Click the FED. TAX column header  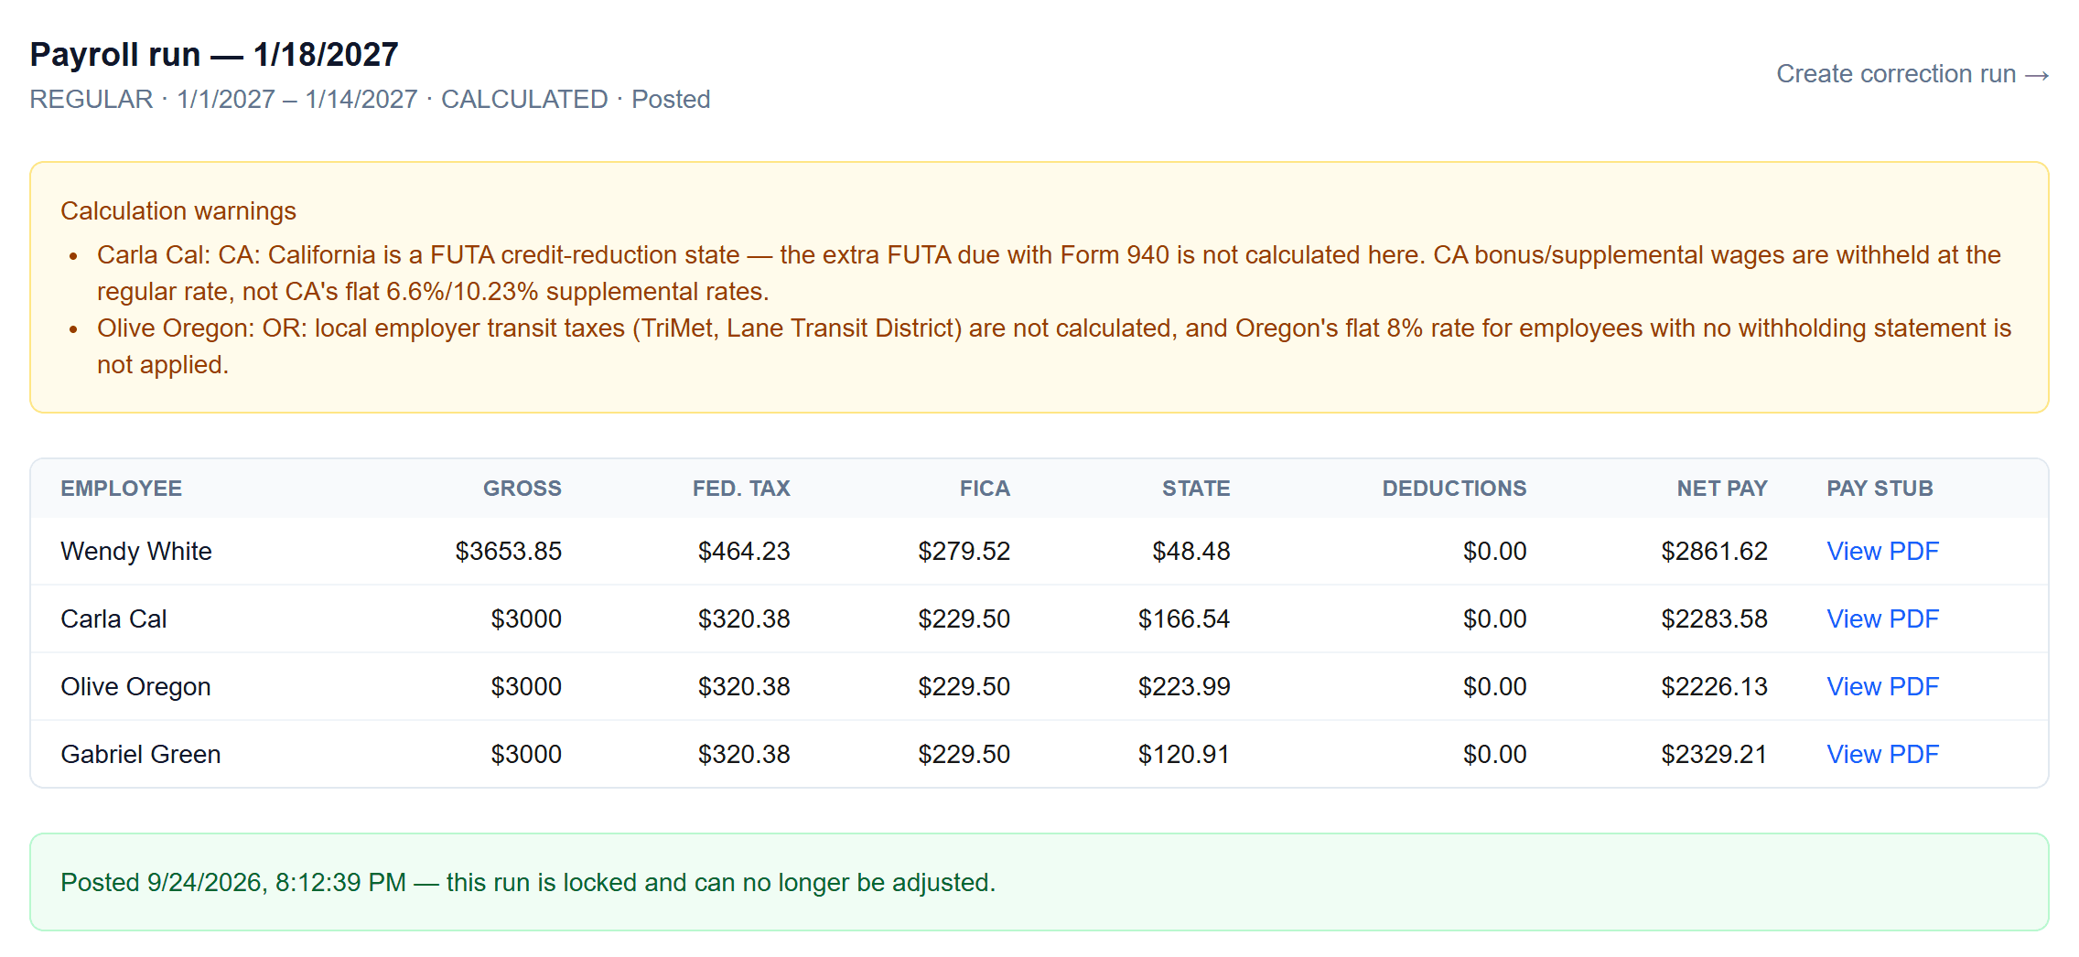741,489
